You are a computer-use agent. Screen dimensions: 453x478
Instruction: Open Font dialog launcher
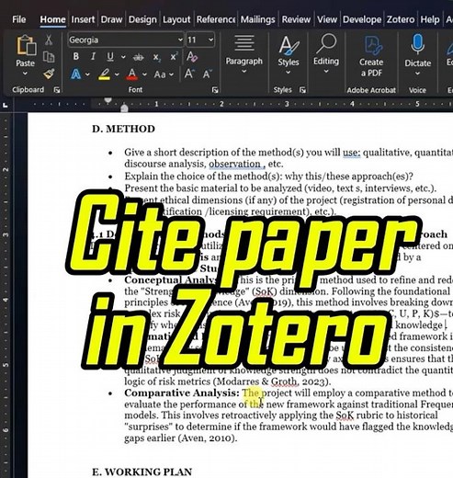215,90
